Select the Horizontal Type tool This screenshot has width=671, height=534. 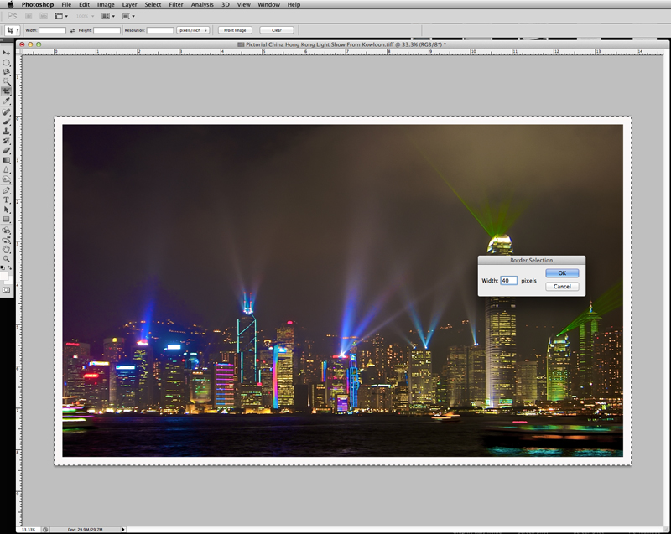click(7, 200)
